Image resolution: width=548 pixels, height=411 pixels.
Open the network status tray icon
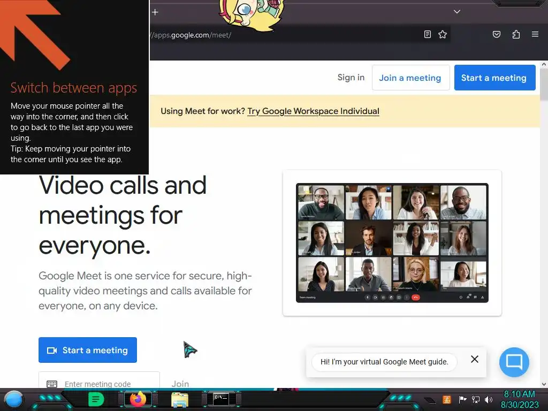pyautogui.click(x=475, y=399)
